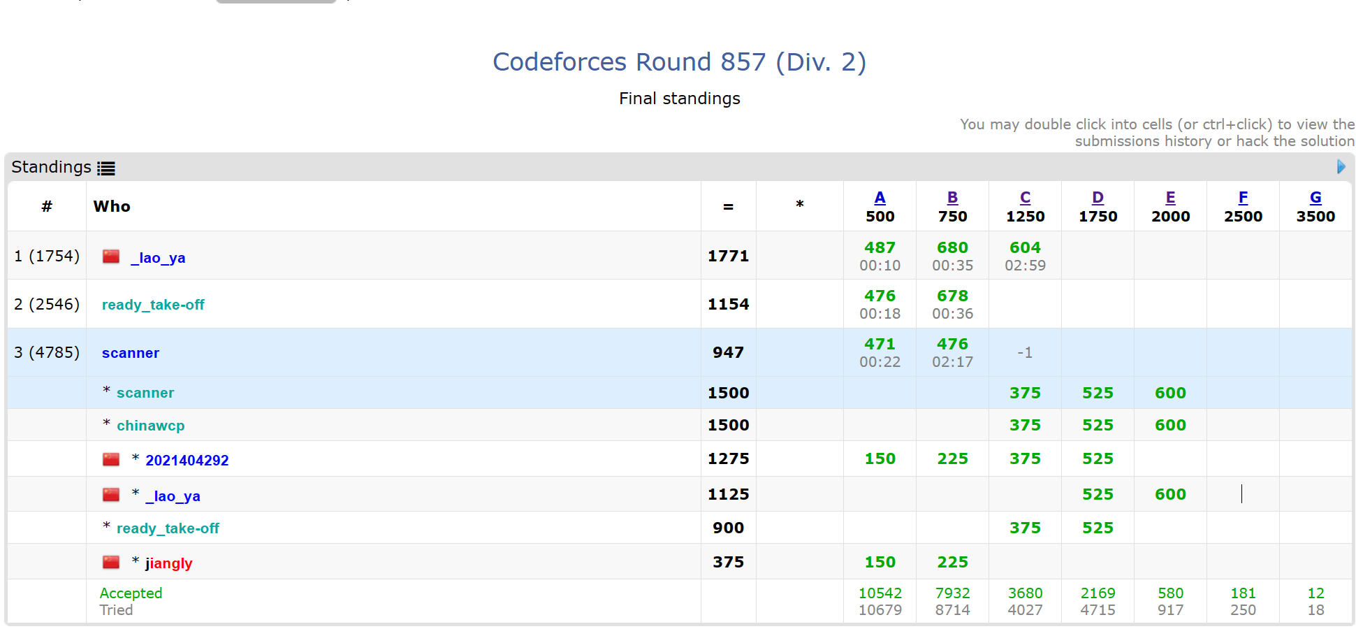Click accepted count 7932 for problem B
The image size is (1356, 629).
[x=952, y=593]
